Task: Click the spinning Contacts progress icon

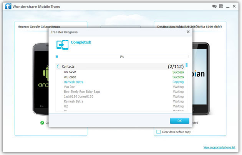Action: (x=58, y=67)
